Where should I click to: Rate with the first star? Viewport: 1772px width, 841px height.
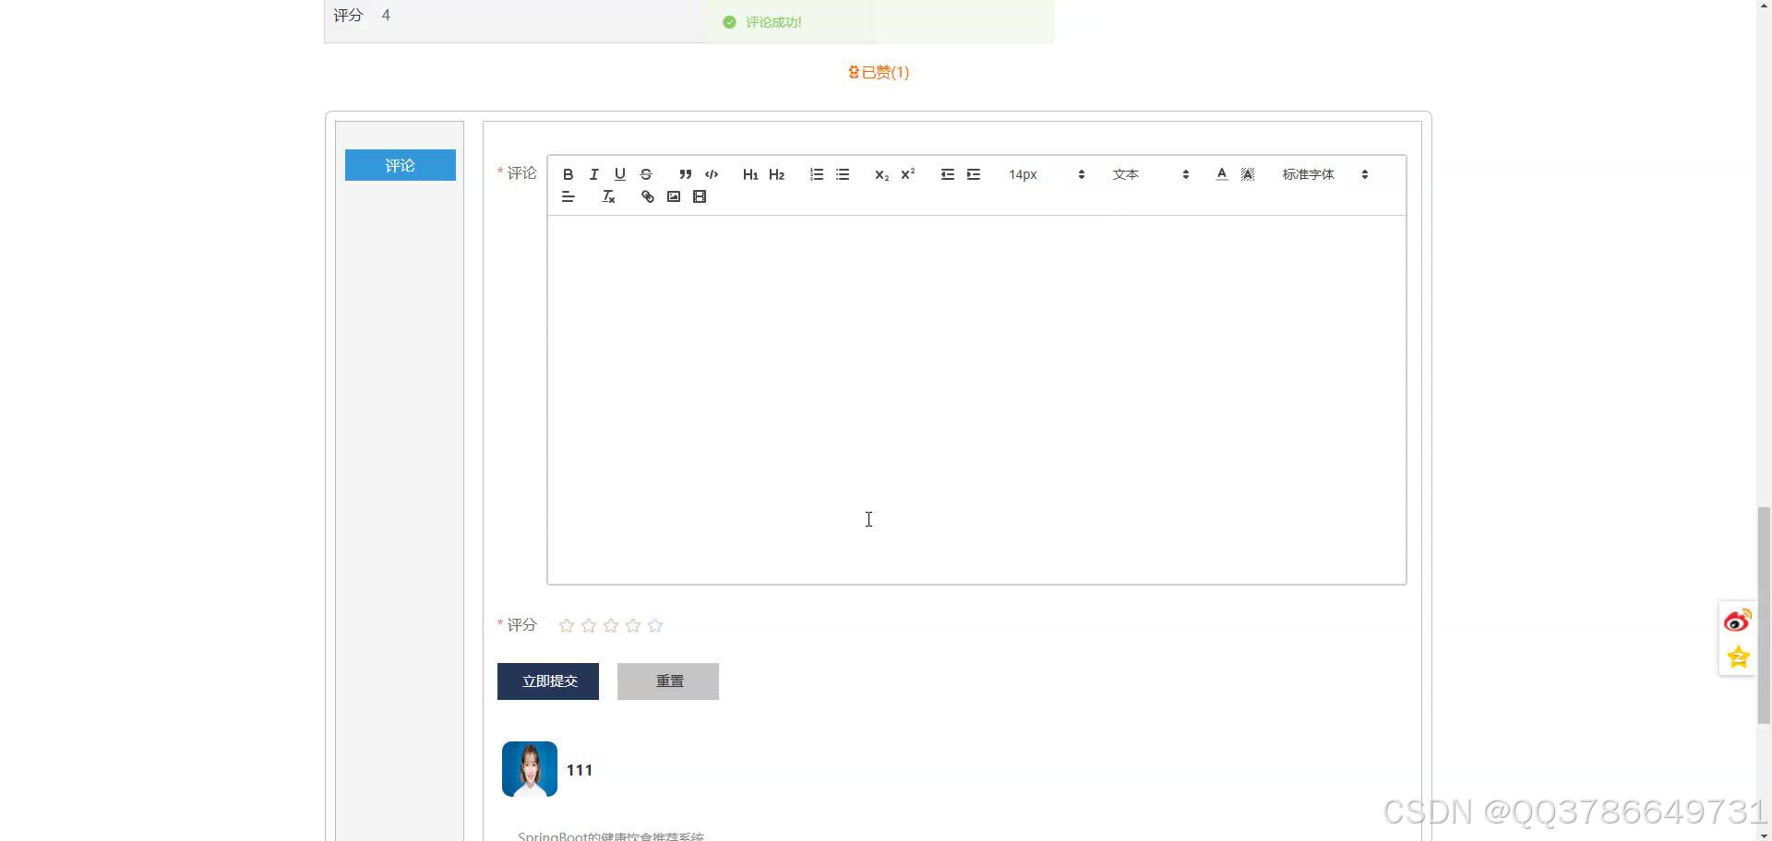point(567,626)
